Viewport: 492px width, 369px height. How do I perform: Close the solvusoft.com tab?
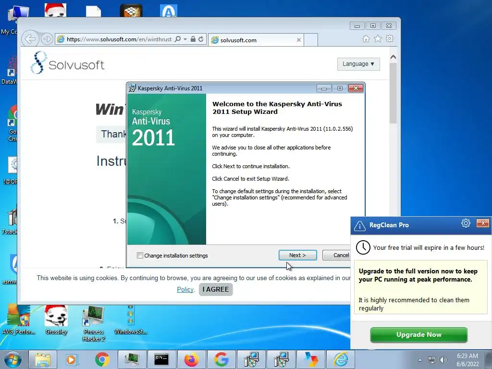click(299, 40)
